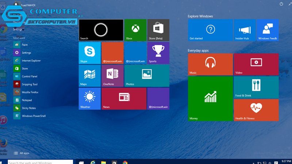Click the Everyday apps group heading

(198, 51)
